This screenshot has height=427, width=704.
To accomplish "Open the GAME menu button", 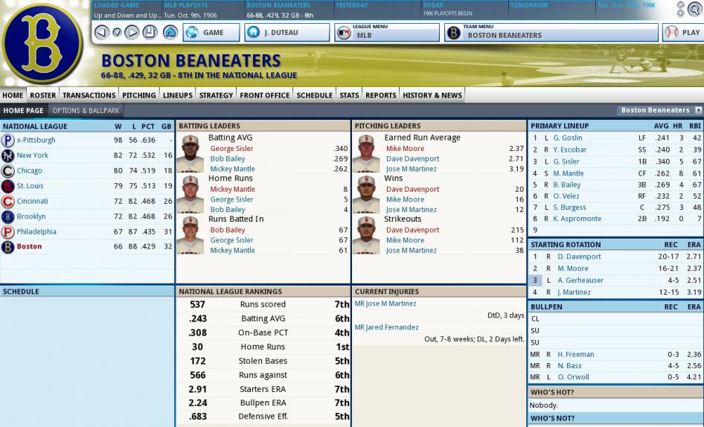I will (x=211, y=32).
